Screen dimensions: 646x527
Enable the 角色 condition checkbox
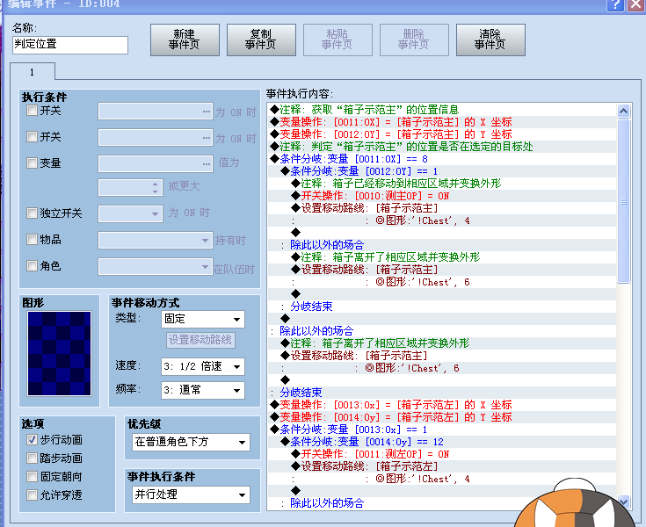(x=32, y=266)
